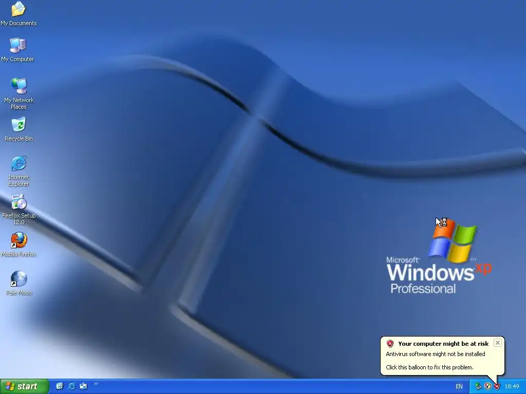Click the first Quick Launch icon beside Start
The image size is (526, 394).
pos(60,386)
